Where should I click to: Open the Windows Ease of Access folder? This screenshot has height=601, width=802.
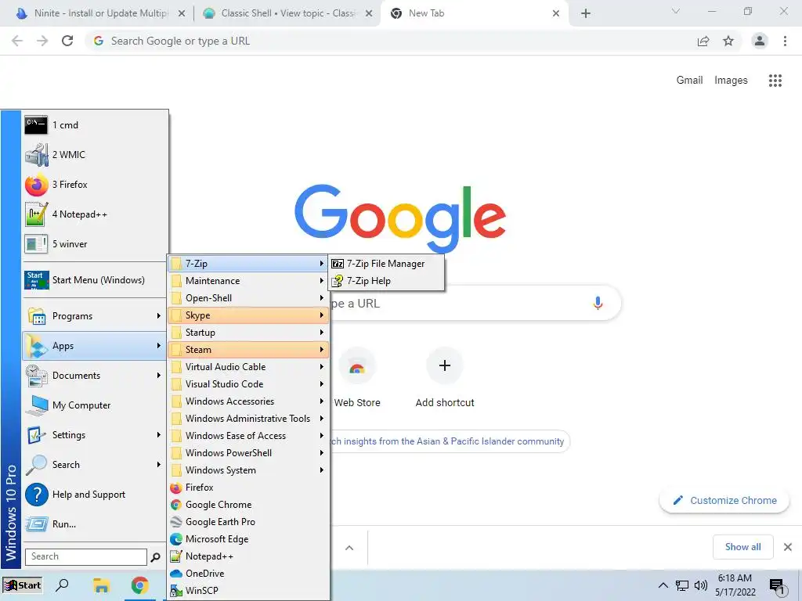(x=248, y=436)
